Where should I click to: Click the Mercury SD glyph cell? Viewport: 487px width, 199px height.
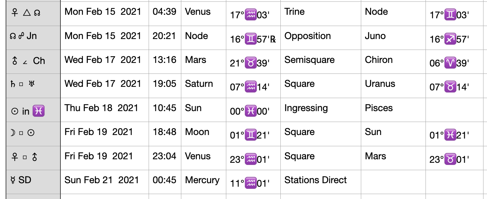33,182
